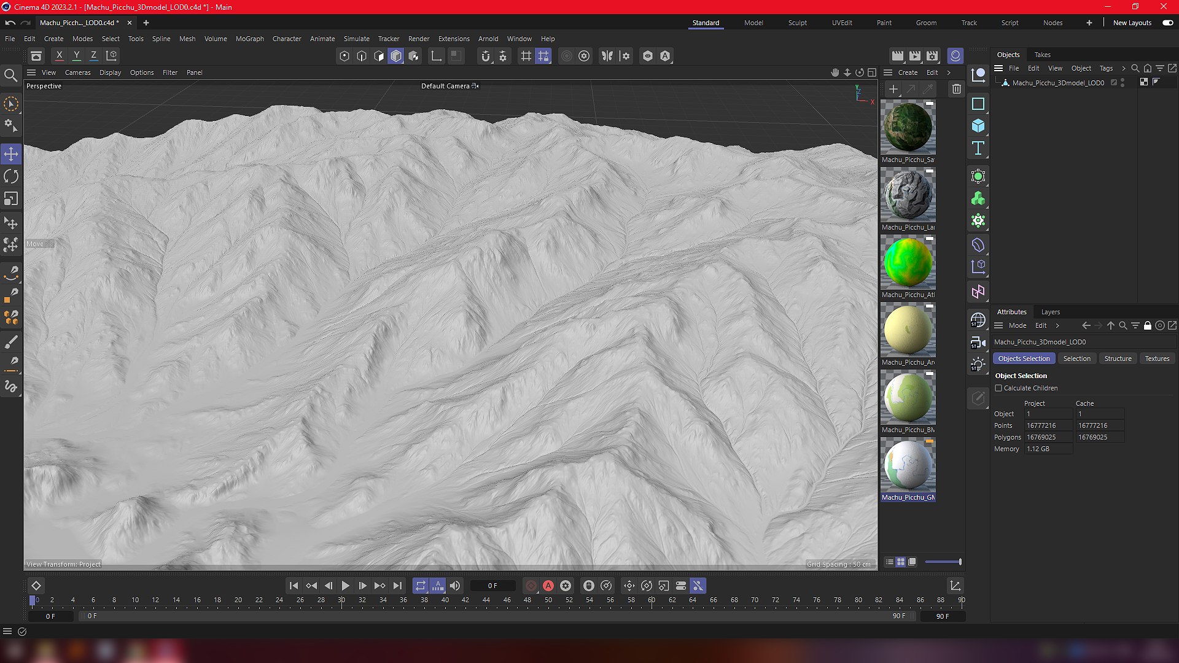Open the viewport Display menu
The image size is (1179, 663).
pyautogui.click(x=111, y=72)
